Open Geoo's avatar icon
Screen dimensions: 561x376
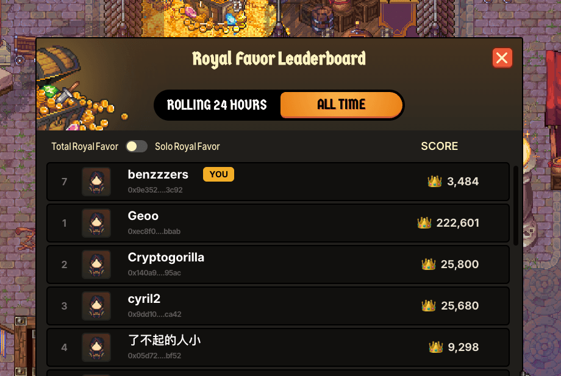pyautogui.click(x=96, y=223)
